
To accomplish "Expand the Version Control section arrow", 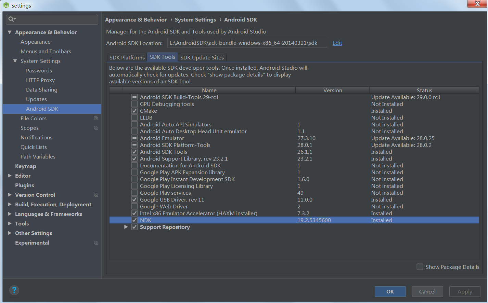I will click(x=10, y=195).
